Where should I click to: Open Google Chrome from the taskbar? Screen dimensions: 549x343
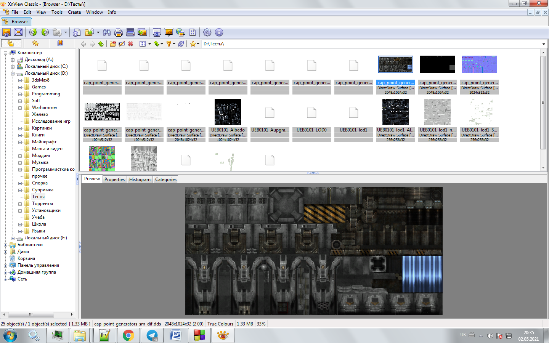(128, 336)
